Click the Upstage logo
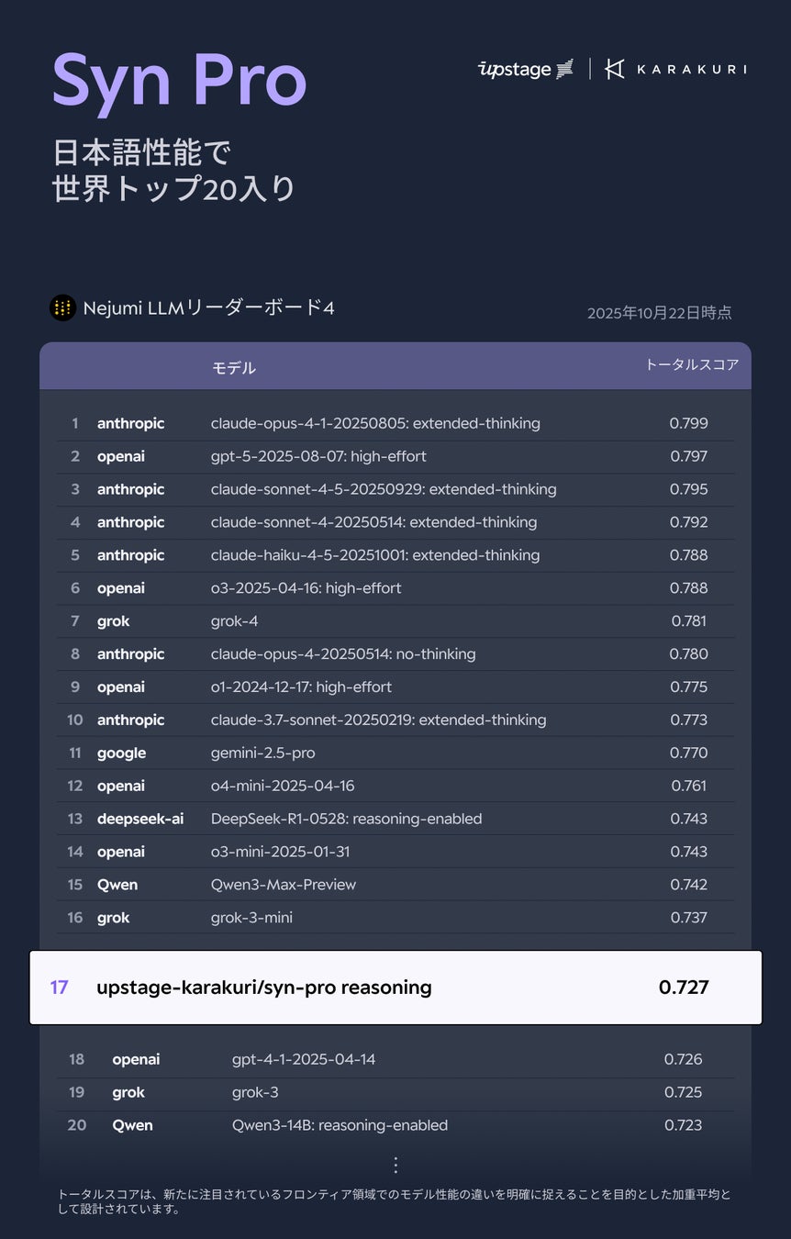Viewport: 791px width, 1239px height. [x=526, y=69]
